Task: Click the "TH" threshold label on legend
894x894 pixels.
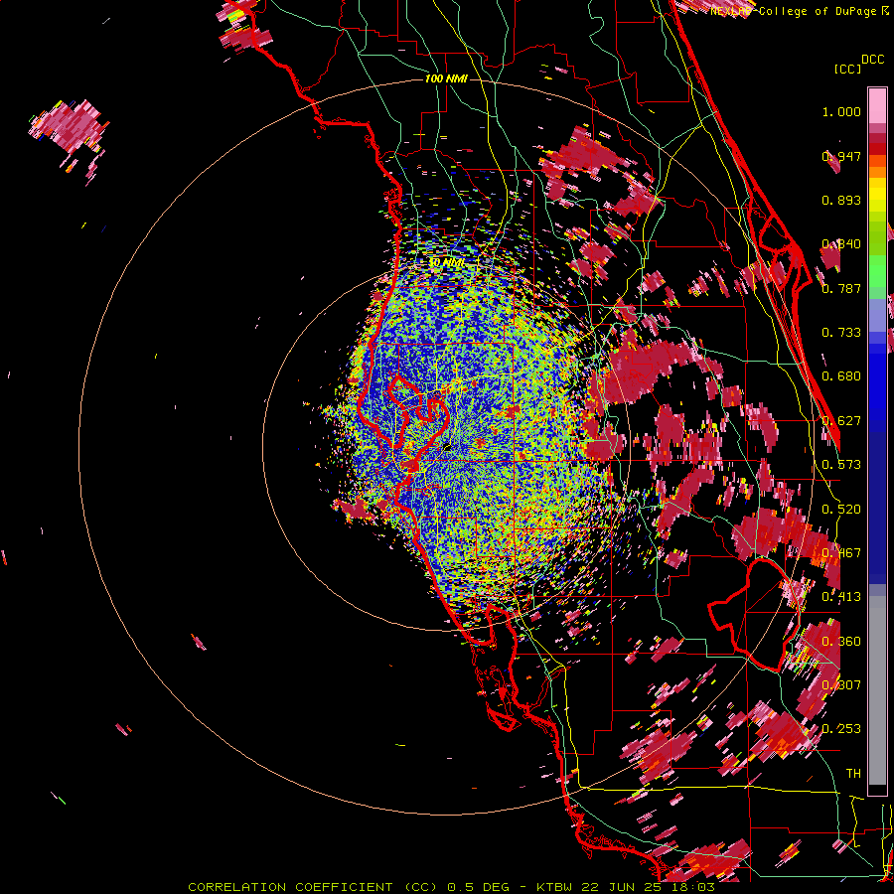Action: coord(853,774)
